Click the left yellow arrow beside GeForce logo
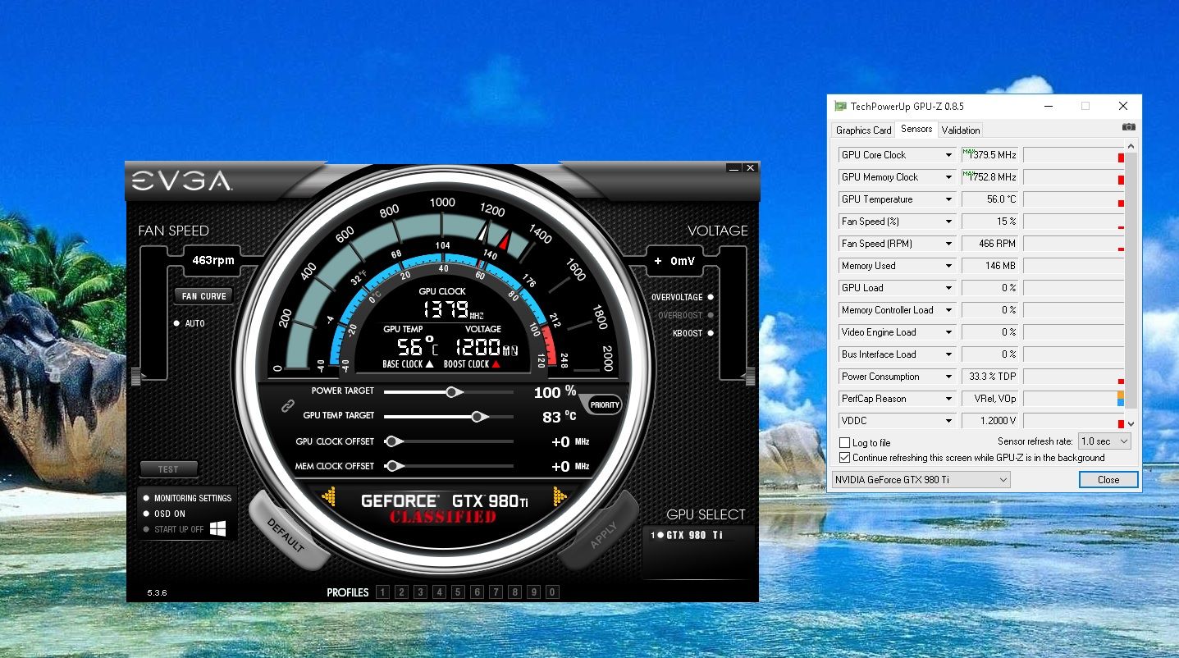The width and height of the screenshot is (1179, 658). pos(329,496)
